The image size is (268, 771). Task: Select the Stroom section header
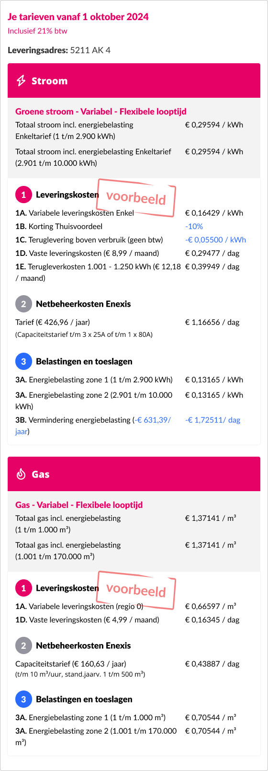[x=134, y=81]
